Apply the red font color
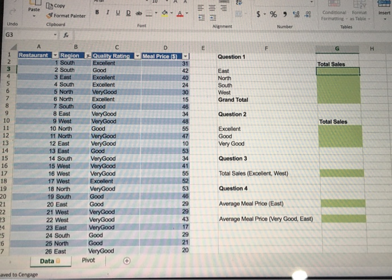 (x=180, y=13)
